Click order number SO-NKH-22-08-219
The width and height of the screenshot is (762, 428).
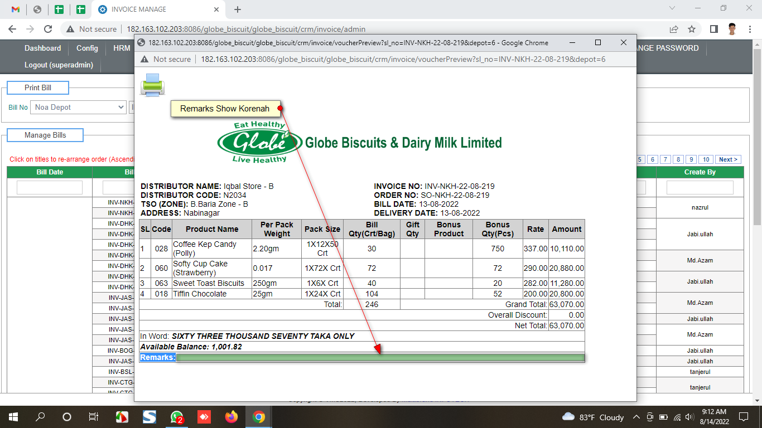coord(454,195)
